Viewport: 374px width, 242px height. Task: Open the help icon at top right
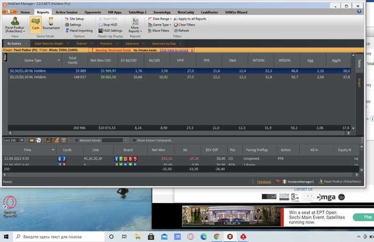point(359,11)
